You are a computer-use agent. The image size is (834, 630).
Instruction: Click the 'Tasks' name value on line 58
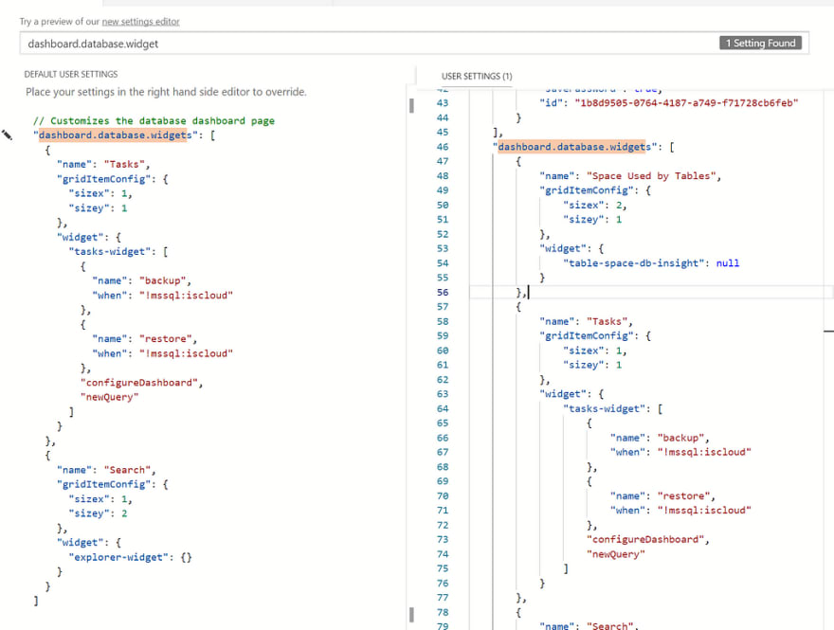(607, 322)
